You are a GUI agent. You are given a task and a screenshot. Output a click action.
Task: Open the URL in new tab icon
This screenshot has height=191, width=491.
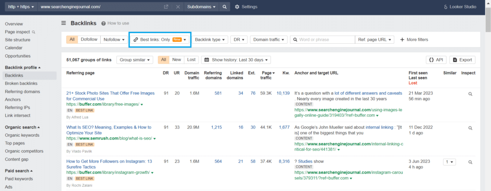[166, 7]
